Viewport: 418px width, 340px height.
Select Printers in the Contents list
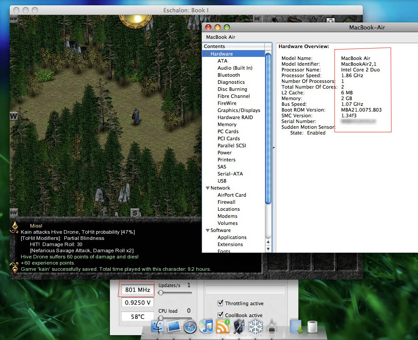[226, 160]
